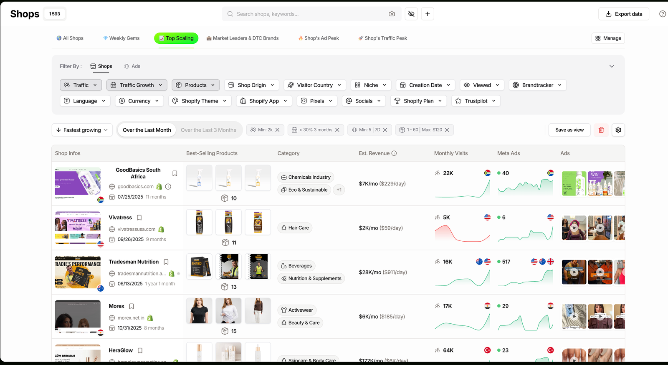Expand the Shop Origin filter

pos(252,85)
